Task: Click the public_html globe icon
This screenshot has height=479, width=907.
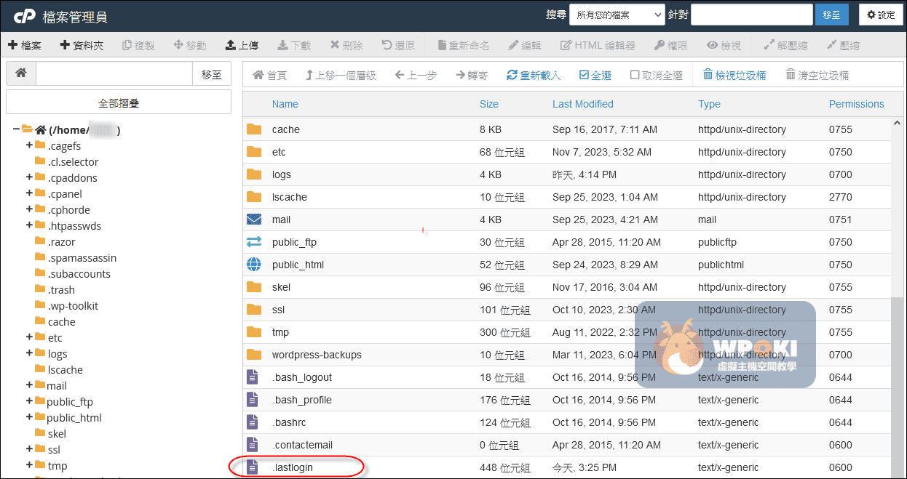Action: [x=253, y=265]
